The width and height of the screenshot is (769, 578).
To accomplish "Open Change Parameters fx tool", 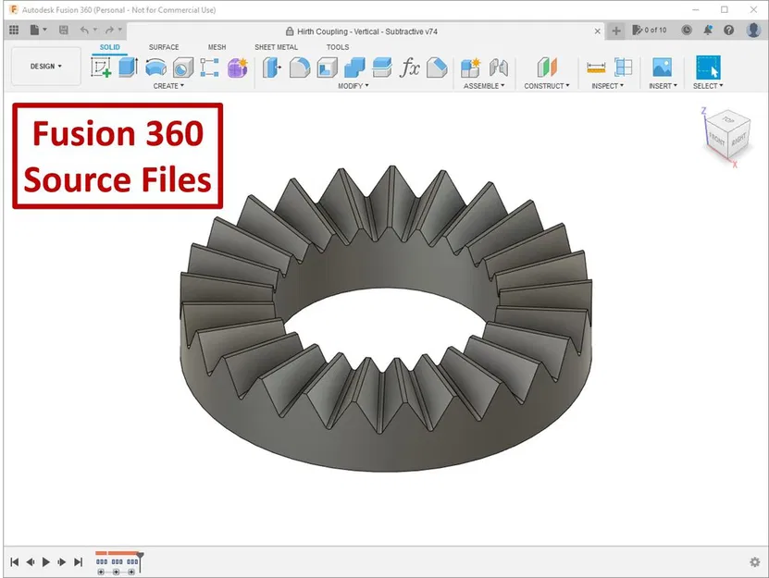I will pos(410,68).
